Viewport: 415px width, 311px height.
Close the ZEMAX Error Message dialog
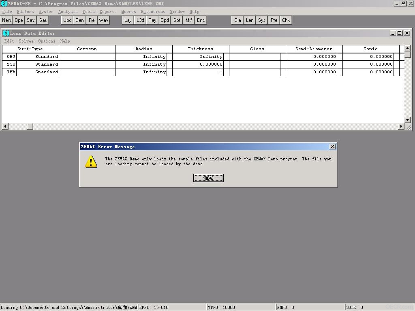(x=333, y=147)
